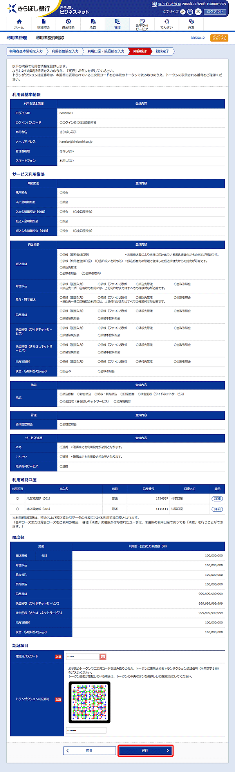This screenshot has width=235, height=772.
Task: Set font size to 小
Action: coord(183,12)
